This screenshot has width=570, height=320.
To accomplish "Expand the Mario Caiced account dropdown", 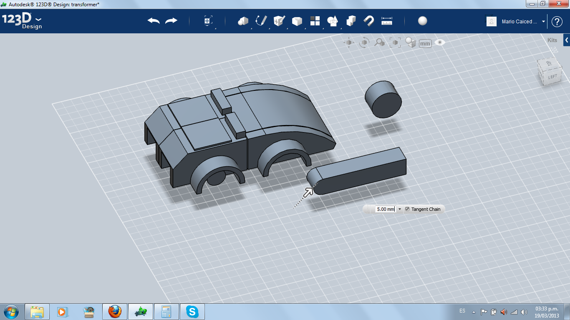I will click(x=543, y=22).
